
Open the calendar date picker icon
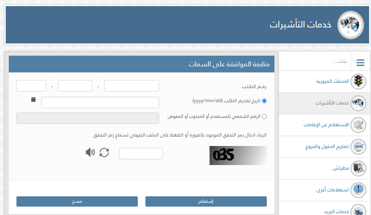click(x=34, y=99)
